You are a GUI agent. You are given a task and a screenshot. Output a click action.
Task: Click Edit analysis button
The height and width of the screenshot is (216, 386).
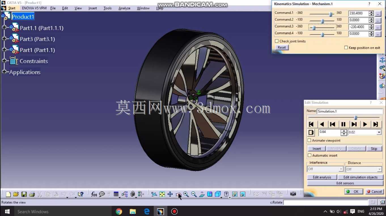pyautogui.click(x=322, y=177)
